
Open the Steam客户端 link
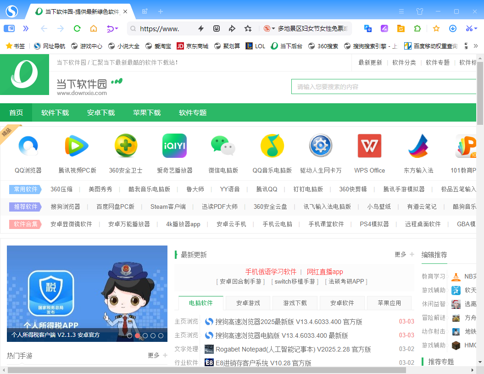click(x=168, y=207)
